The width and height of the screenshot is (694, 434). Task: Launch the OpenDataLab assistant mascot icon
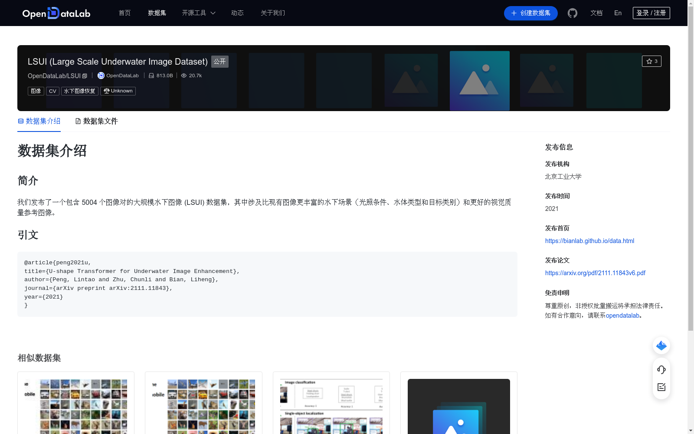(661, 345)
